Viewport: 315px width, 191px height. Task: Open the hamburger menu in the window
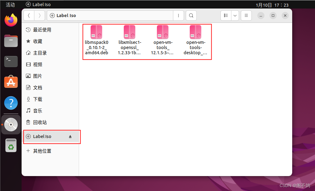pos(246,16)
